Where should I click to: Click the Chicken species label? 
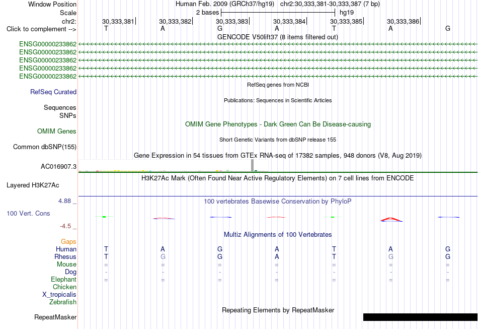click(x=64, y=287)
